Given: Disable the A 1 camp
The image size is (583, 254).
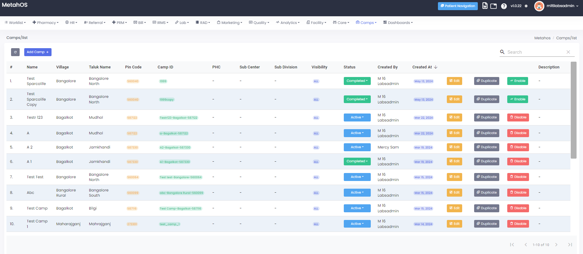Looking at the screenshot, I should pyautogui.click(x=518, y=161).
